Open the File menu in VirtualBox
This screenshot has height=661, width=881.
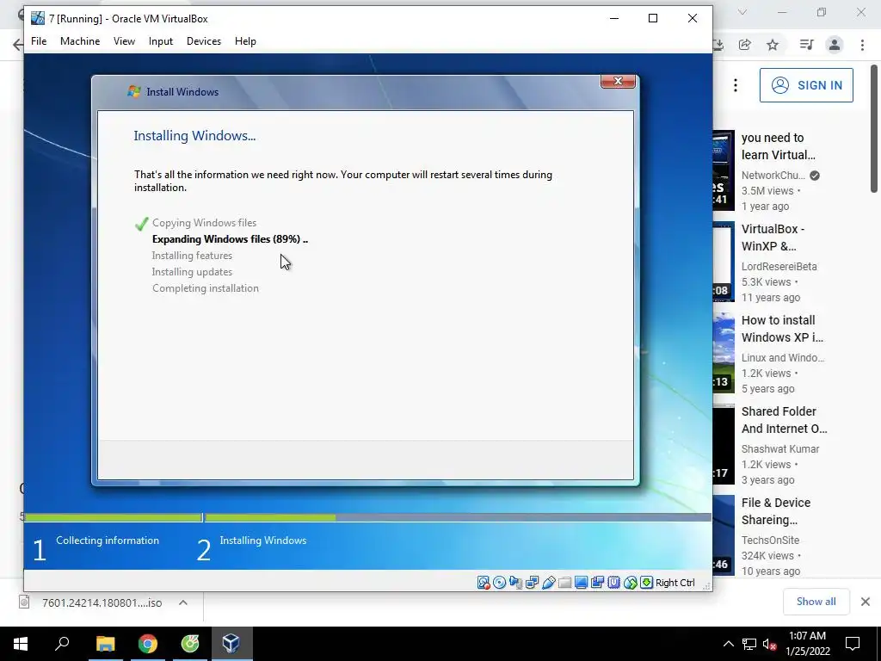pyautogui.click(x=39, y=41)
